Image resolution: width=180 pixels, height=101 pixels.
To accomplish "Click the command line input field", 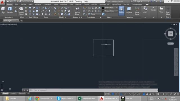I will tap(93, 90).
